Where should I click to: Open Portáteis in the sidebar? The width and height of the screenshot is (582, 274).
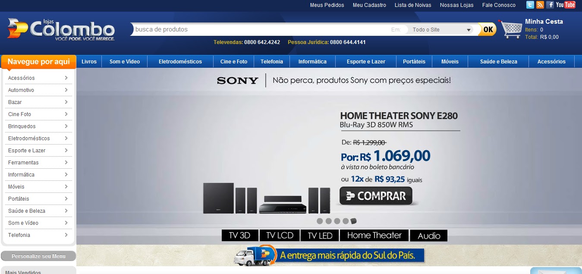pyautogui.click(x=38, y=199)
